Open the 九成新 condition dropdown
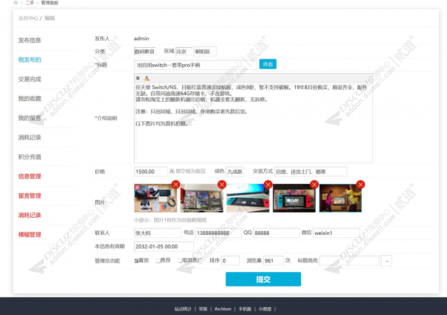 [235, 172]
